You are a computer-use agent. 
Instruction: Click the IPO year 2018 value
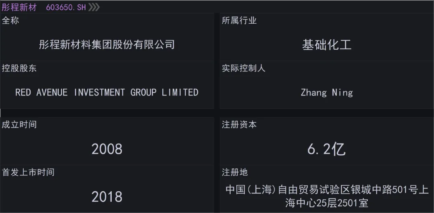[x=107, y=197]
